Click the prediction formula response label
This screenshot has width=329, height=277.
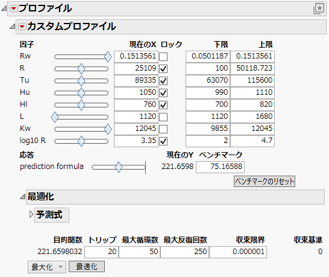(x=52, y=167)
